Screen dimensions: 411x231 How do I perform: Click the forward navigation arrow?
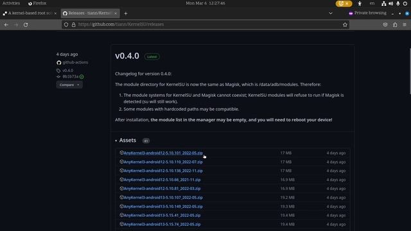coord(16,24)
